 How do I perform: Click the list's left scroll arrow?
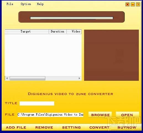click(x=7, y=78)
